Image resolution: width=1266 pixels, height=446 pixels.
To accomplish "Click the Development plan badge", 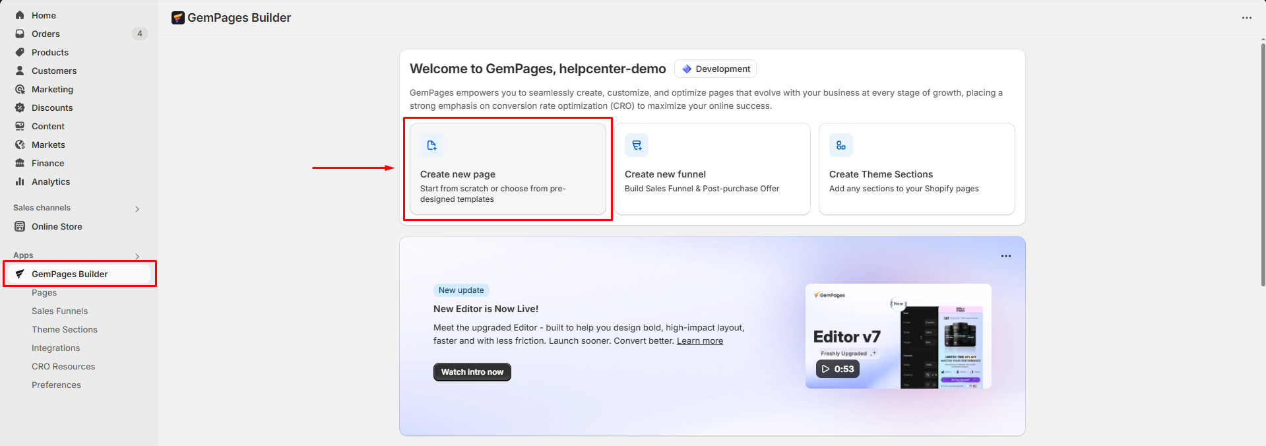I will 715,69.
